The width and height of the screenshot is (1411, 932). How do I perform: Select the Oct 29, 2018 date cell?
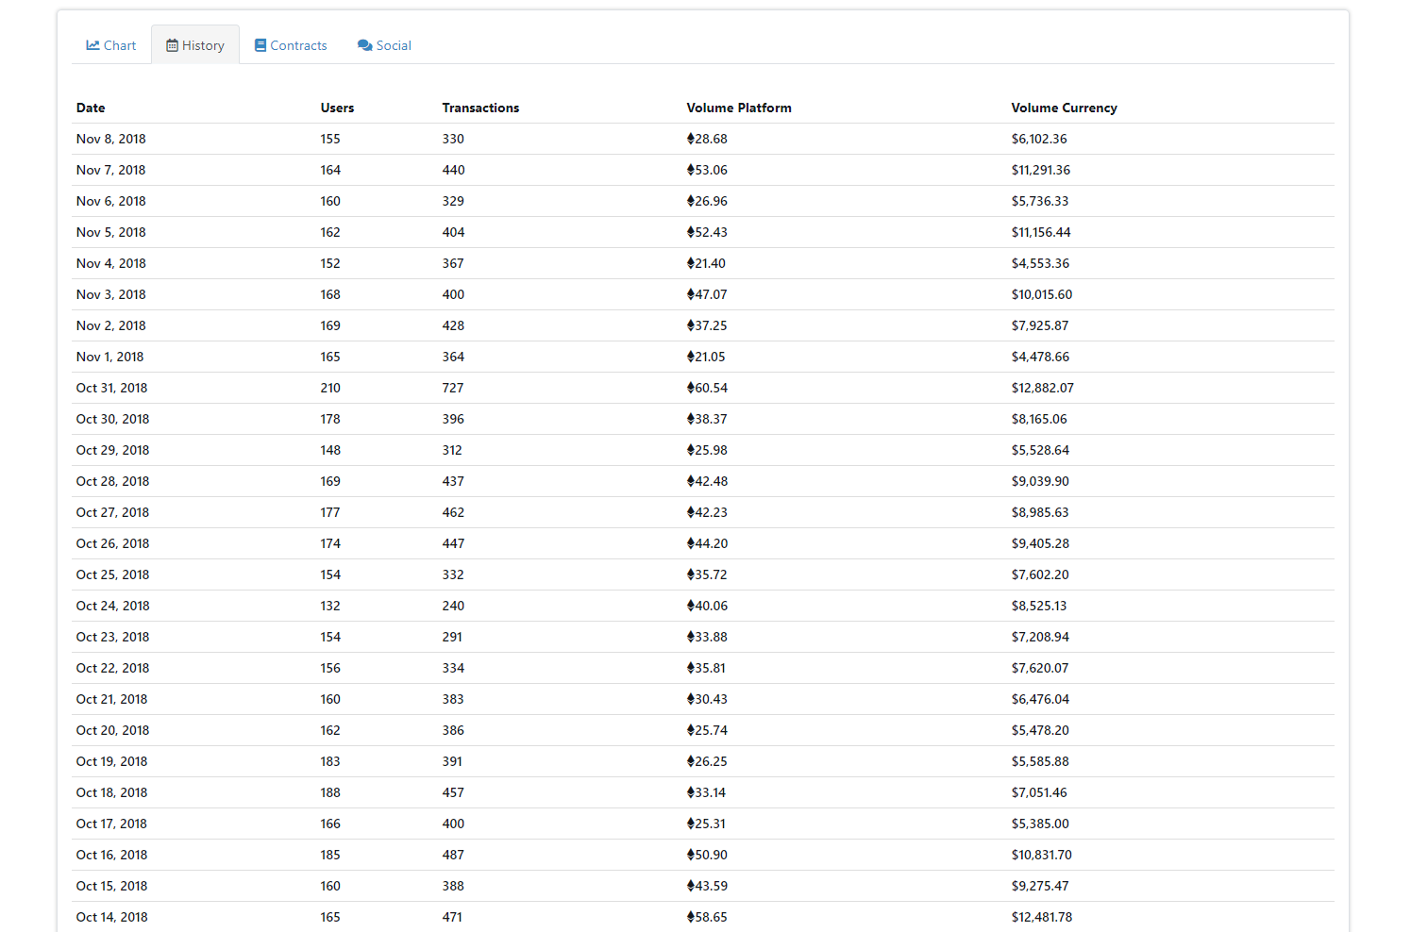click(x=113, y=450)
